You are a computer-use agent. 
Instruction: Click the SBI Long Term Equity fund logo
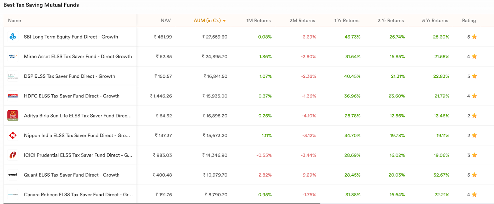tap(13, 37)
